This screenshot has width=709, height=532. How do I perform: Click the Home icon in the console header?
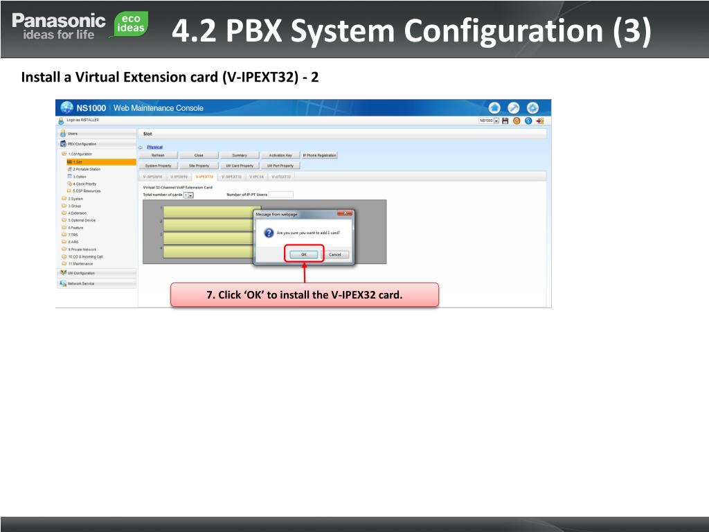coord(494,108)
